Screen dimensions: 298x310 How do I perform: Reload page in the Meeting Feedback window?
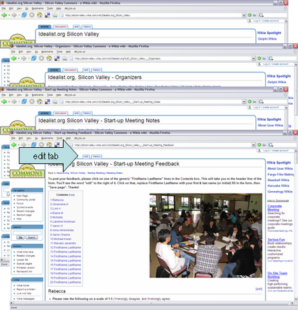[34, 145]
